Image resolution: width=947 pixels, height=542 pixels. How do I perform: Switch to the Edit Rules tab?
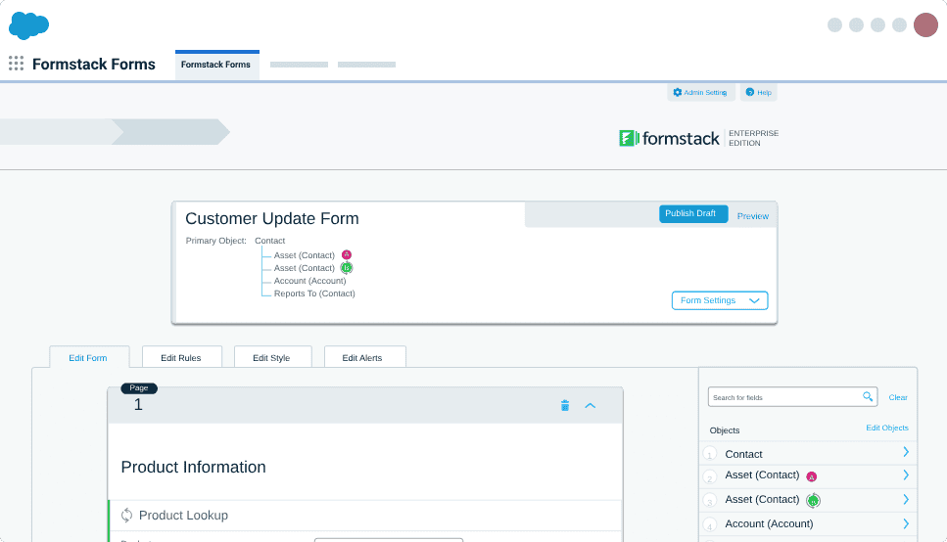pos(181,358)
